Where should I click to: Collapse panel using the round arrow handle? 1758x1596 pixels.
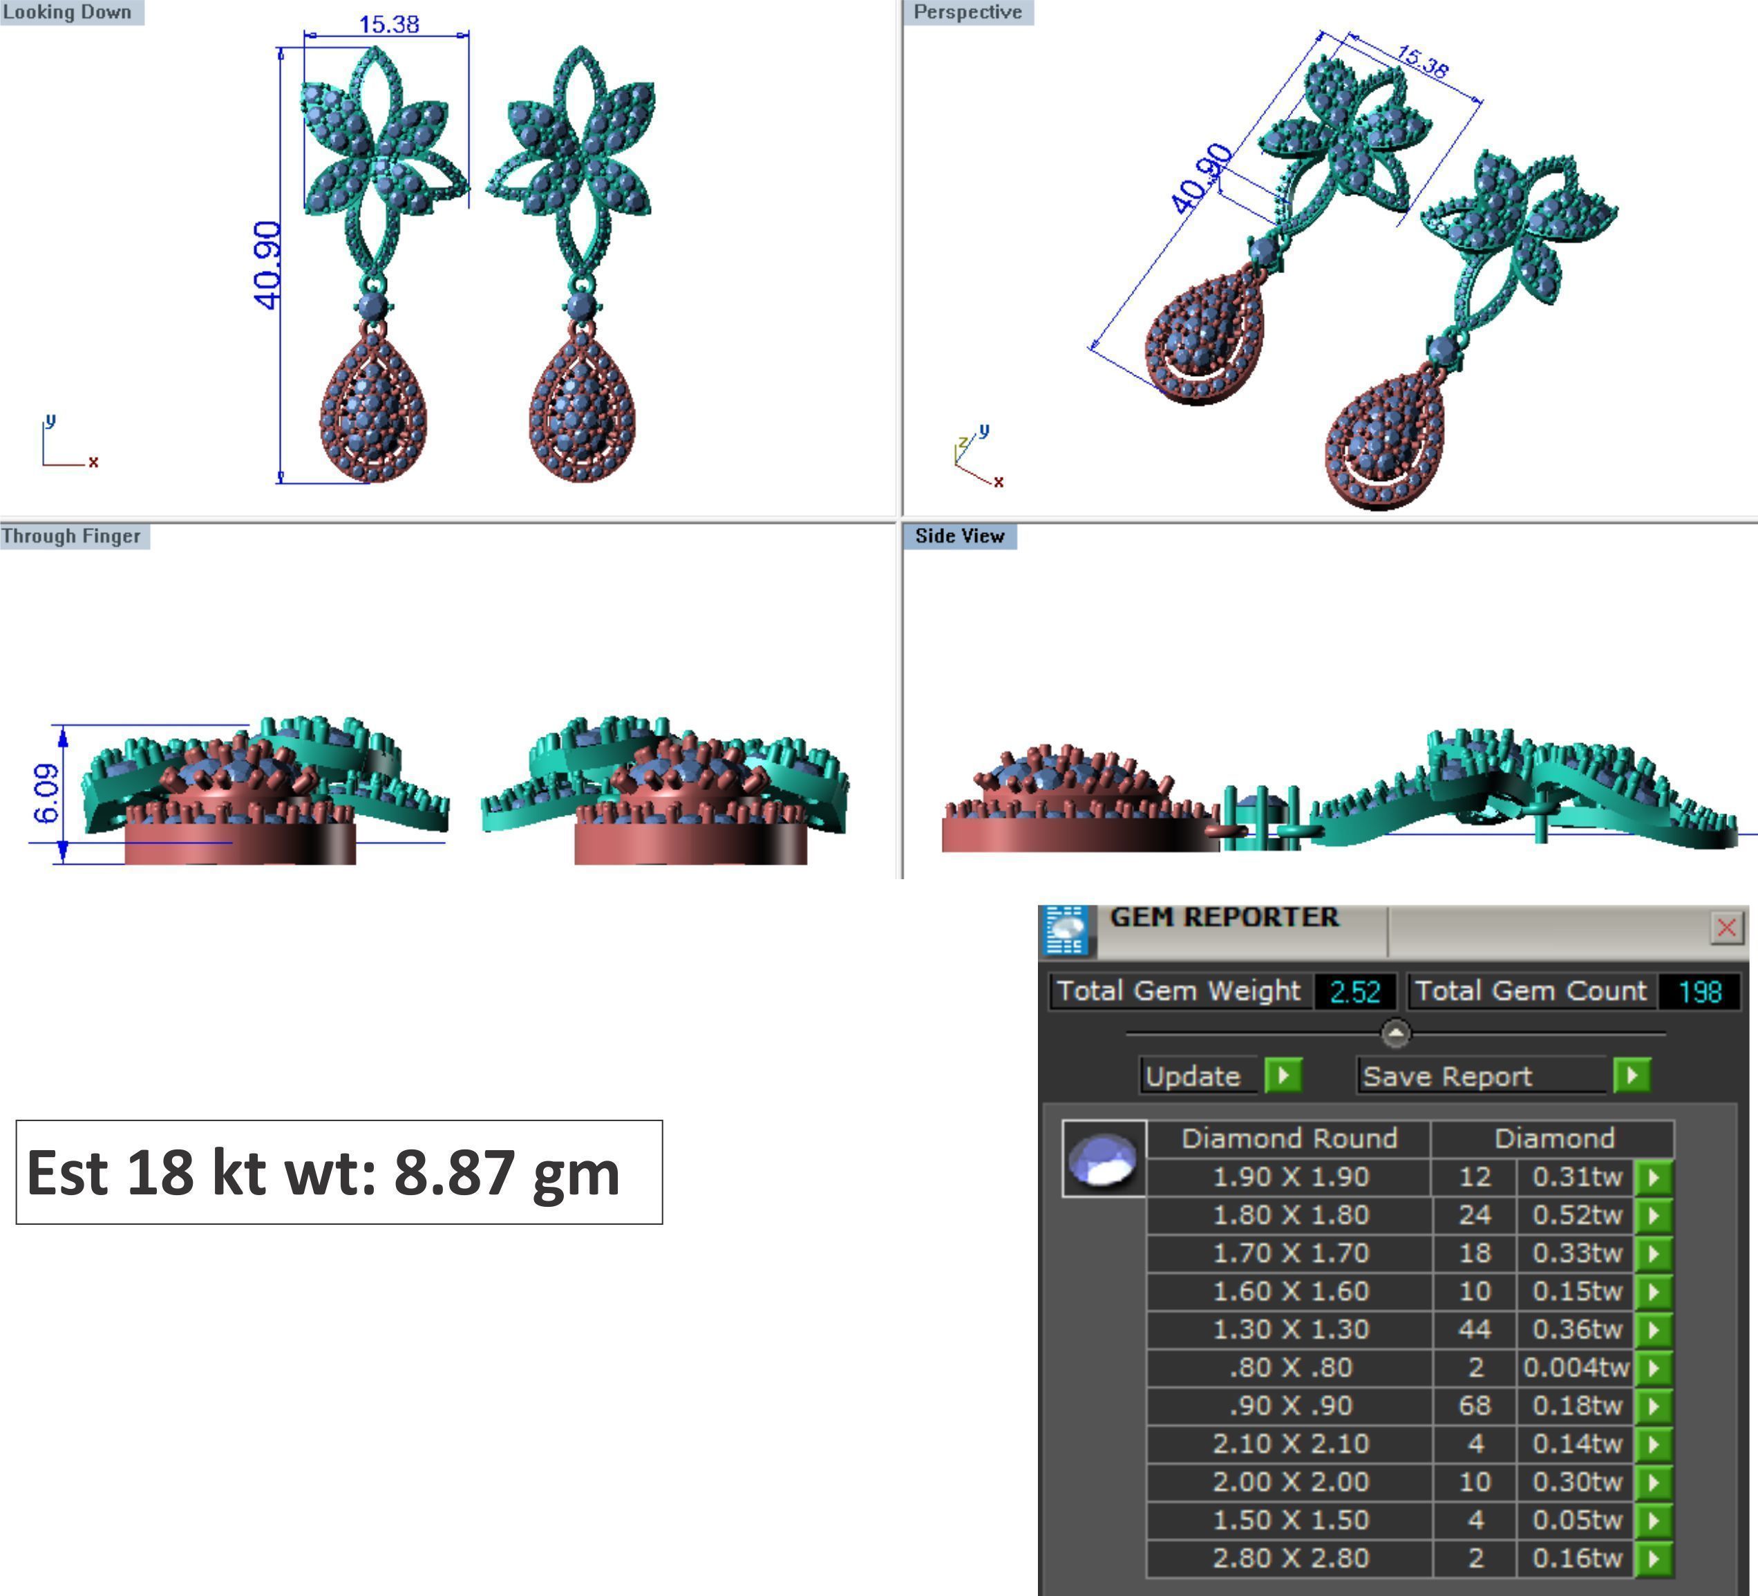pos(1395,1033)
